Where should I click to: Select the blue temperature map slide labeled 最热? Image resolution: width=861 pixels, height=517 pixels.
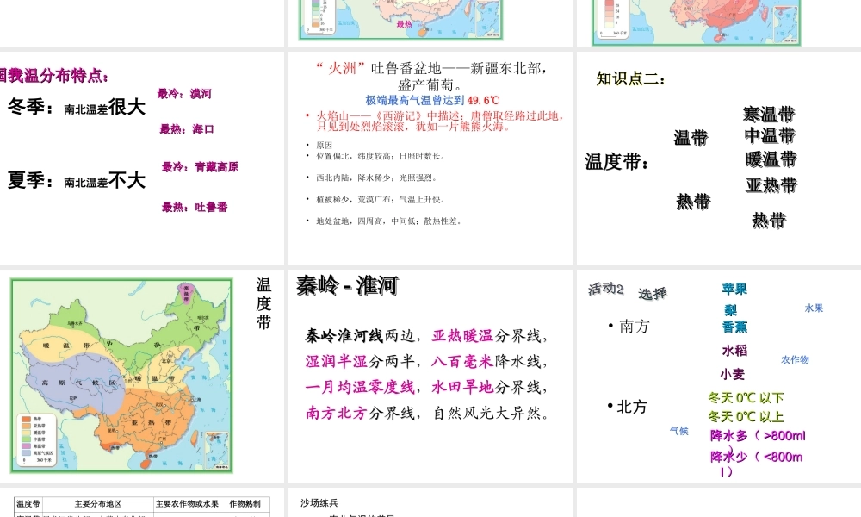431,22
